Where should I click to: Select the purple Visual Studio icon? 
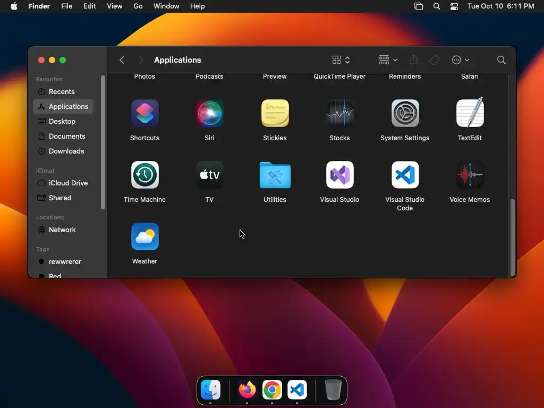pos(339,175)
